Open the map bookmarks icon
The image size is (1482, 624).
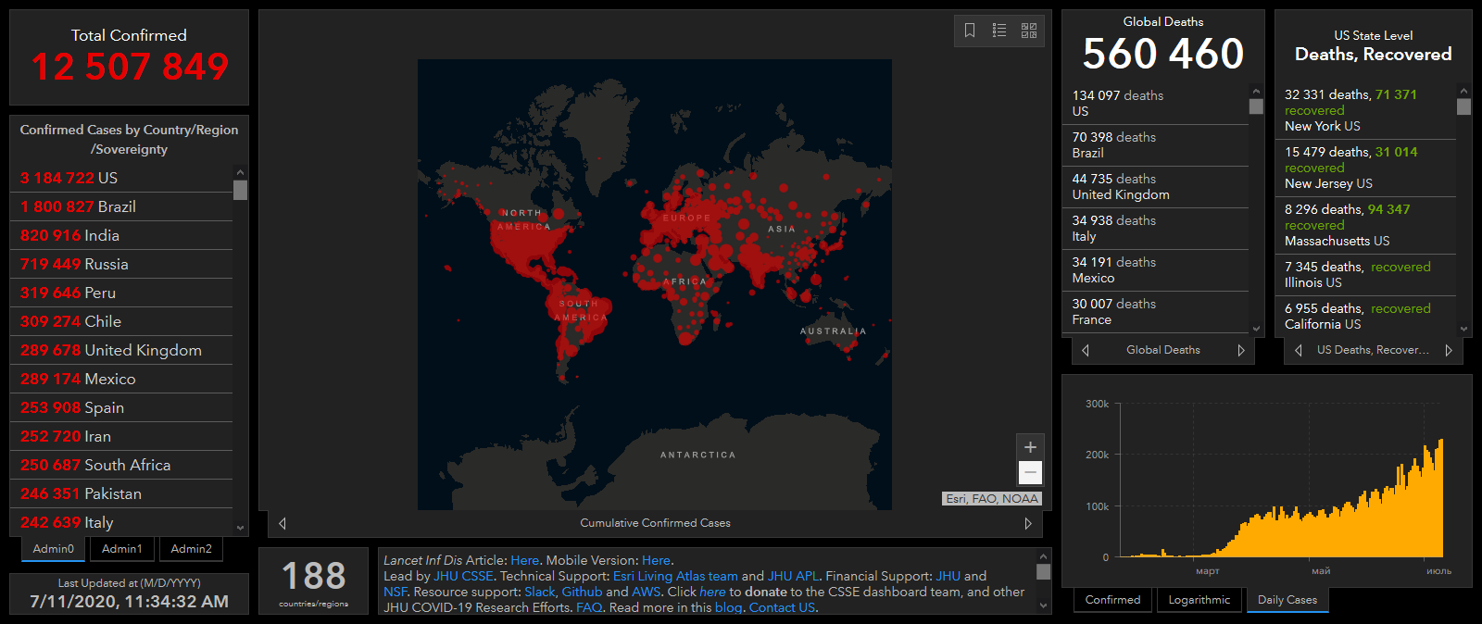click(970, 31)
